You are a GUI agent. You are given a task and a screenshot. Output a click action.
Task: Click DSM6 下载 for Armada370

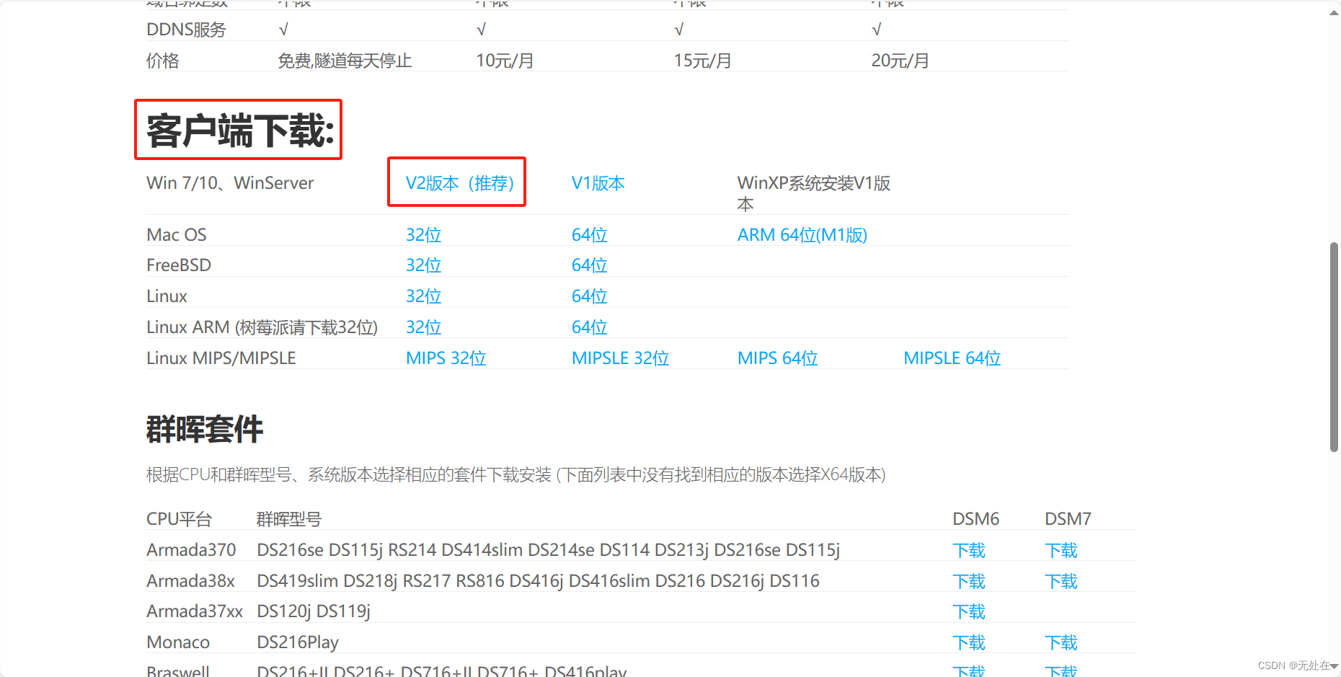[968, 551]
